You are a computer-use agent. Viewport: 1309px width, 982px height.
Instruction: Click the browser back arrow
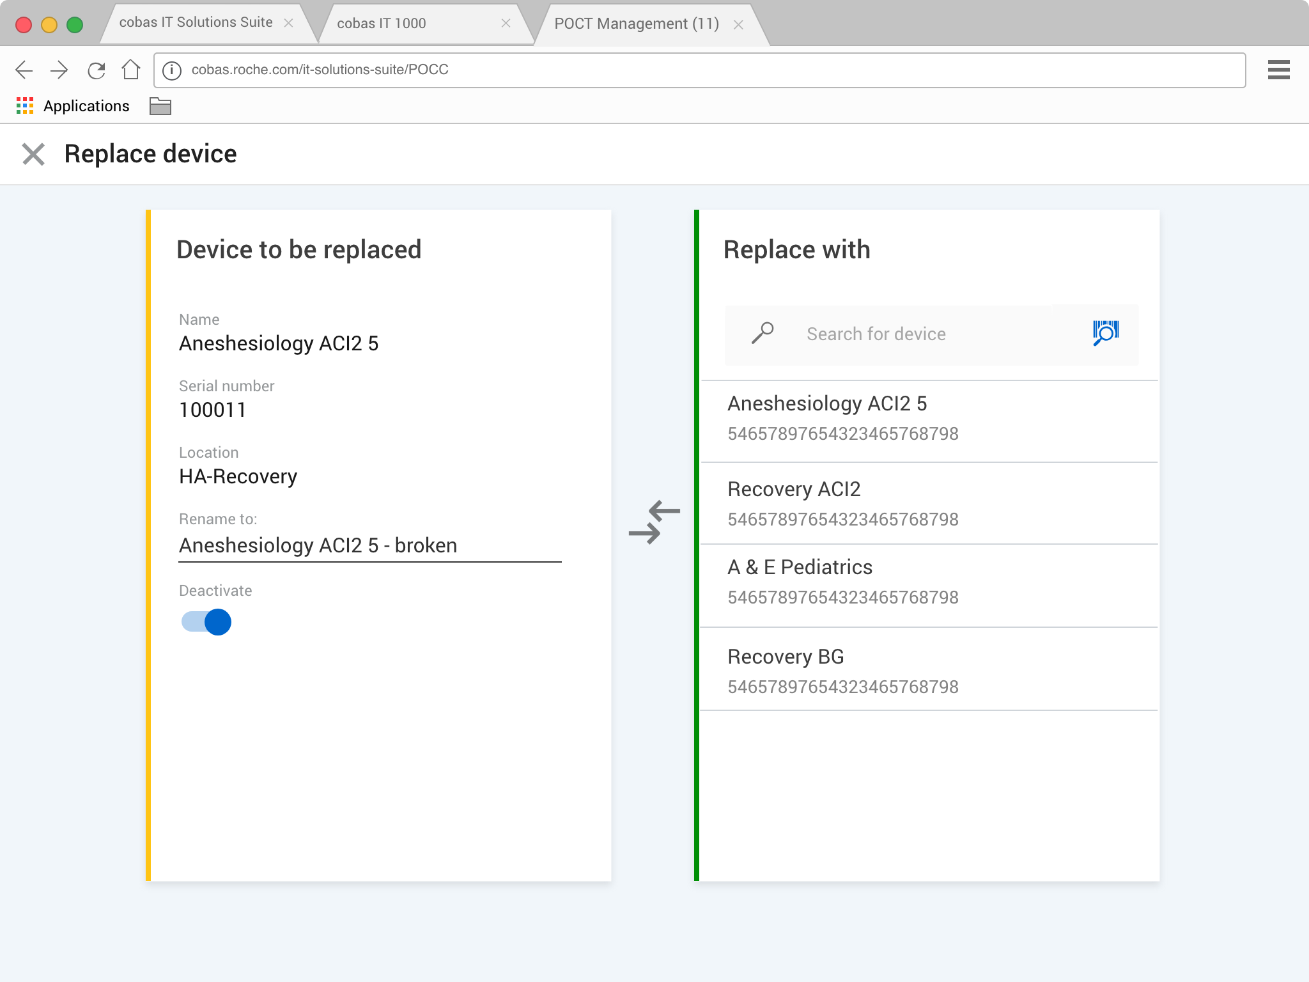[24, 70]
